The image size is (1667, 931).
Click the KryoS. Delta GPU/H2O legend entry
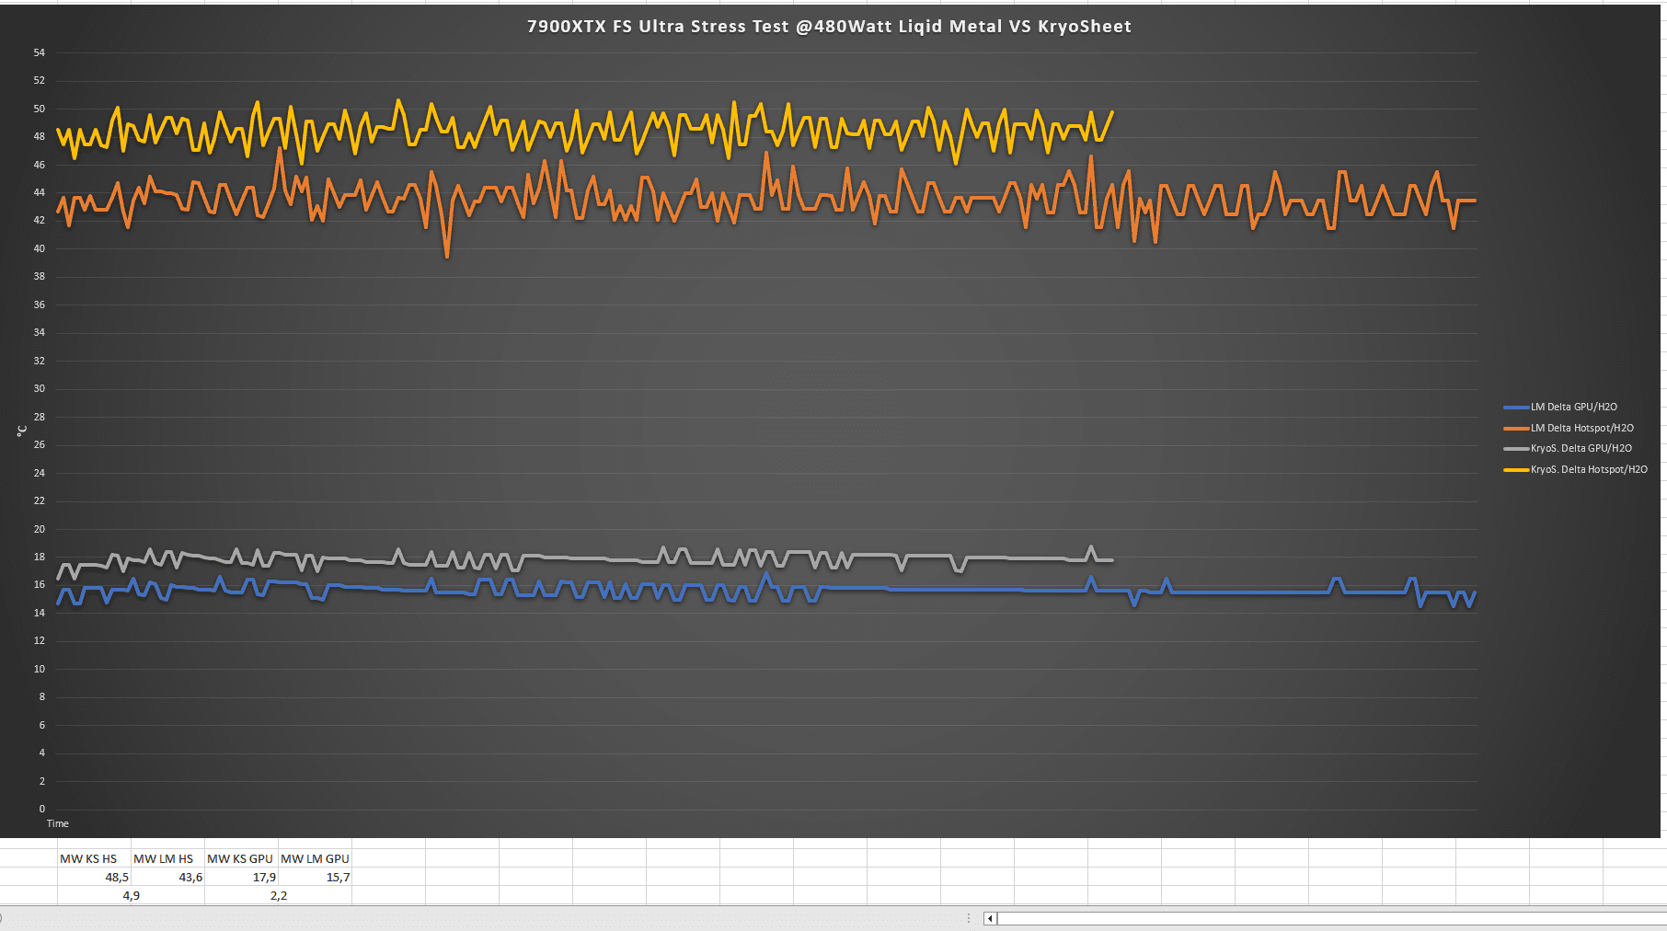[1568, 448]
